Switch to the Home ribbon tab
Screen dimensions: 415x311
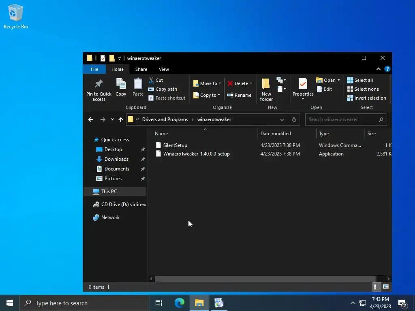pos(118,69)
